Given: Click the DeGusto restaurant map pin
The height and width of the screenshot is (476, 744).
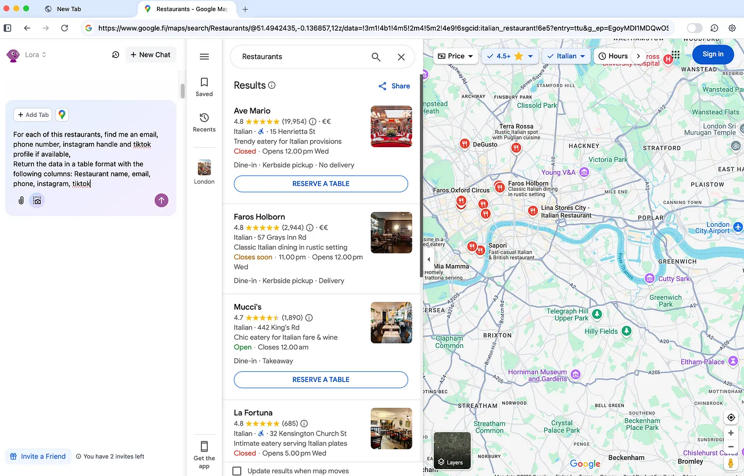Looking at the screenshot, I should tap(464, 144).
